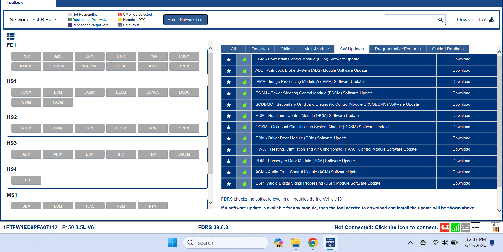Click the Download All arrow icon
503x252 pixels.
tap(492, 20)
